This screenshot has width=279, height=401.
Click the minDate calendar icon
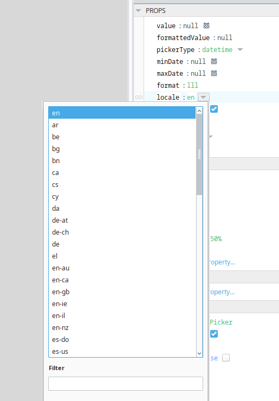click(214, 61)
